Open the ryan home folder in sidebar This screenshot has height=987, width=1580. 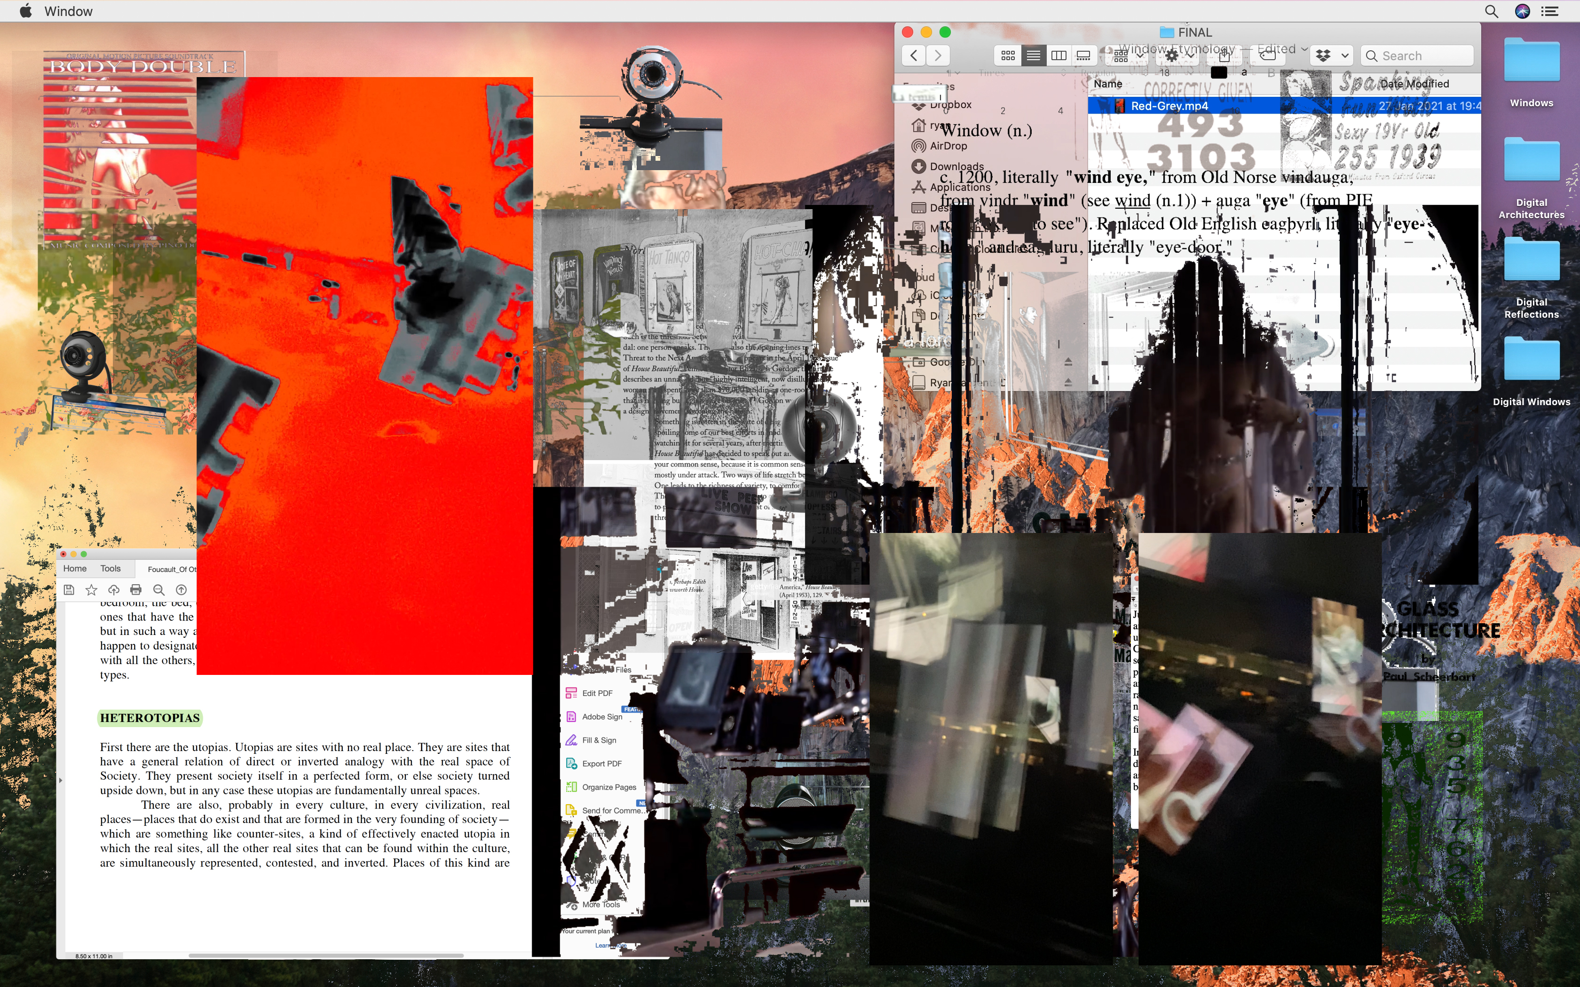(931, 125)
